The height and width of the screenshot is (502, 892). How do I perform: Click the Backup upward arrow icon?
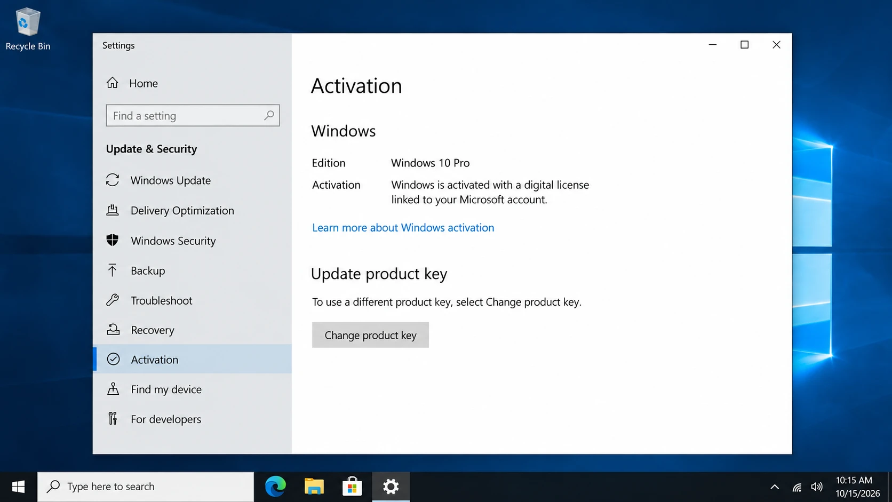(x=113, y=270)
